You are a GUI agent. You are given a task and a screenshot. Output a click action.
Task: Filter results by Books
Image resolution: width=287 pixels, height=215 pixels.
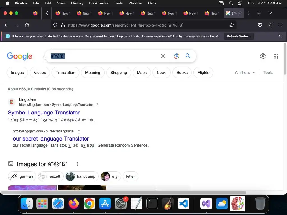coord(182,73)
